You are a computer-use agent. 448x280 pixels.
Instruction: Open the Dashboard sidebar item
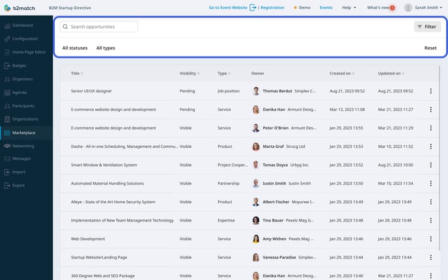click(x=22, y=25)
